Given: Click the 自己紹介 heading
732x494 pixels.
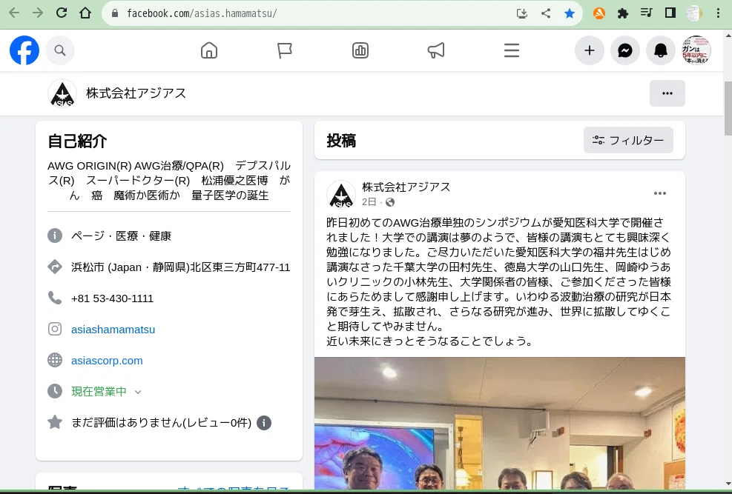Looking at the screenshot, I should click(x=77, y=141).
